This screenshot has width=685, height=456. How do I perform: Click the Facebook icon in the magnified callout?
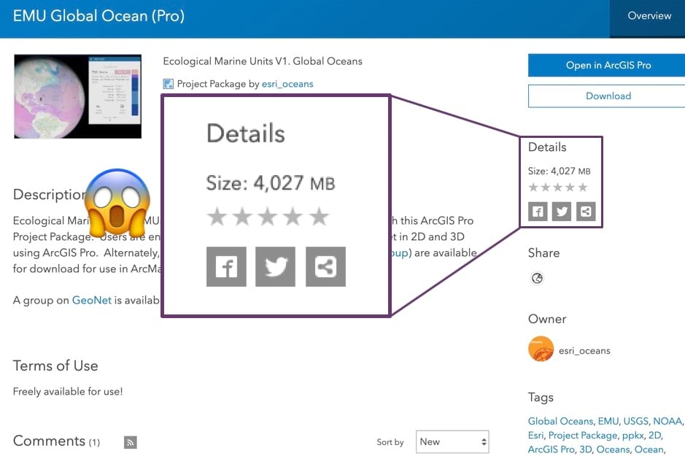tap(226, 267)
